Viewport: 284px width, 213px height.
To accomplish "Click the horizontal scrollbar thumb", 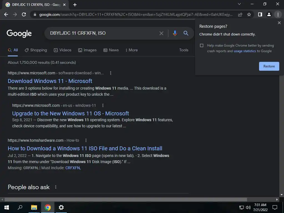I will tap(126, 200).
